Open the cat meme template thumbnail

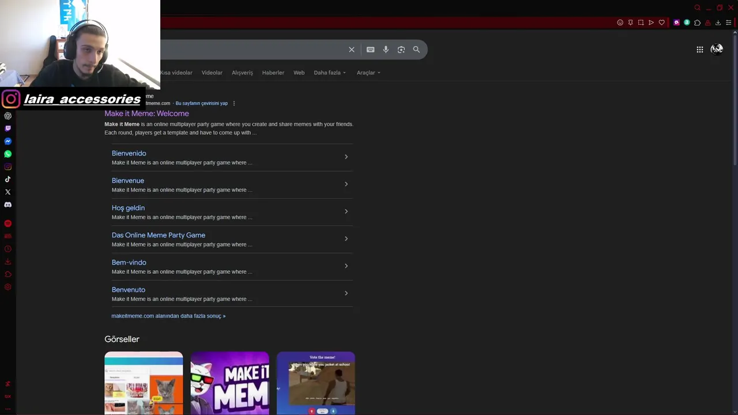click(x=144, y=383)
